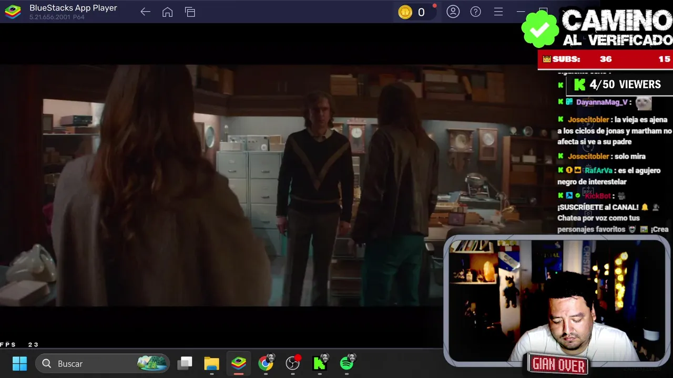This screenshot has width=673, height=378.
Task: Open File Explorer from the taskbar
Action: (211, 363)
